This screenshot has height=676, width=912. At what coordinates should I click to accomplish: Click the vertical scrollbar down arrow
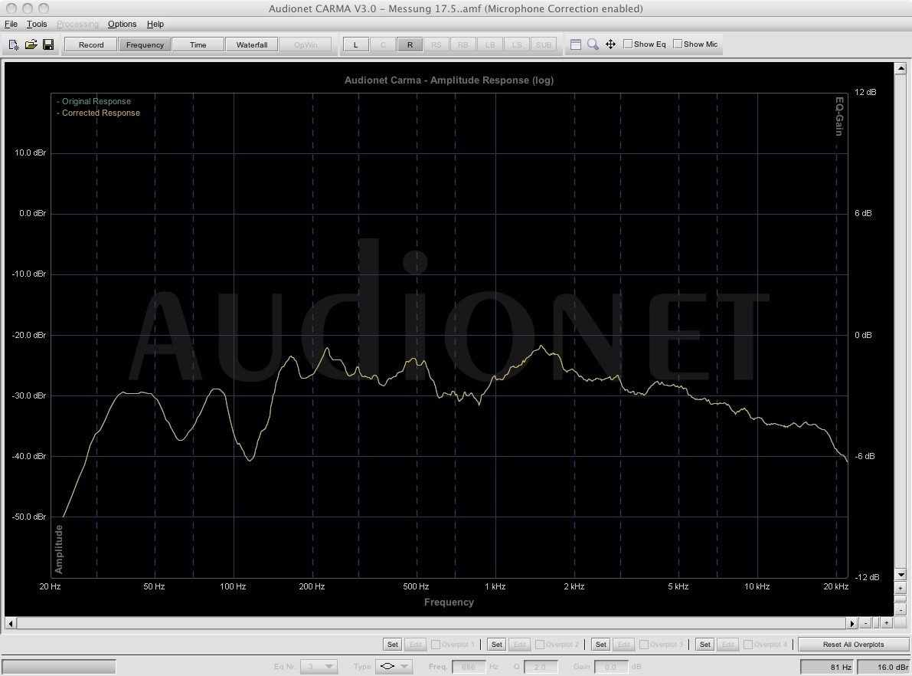coord(901,575)
